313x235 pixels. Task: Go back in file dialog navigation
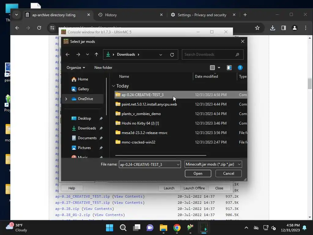68,54
